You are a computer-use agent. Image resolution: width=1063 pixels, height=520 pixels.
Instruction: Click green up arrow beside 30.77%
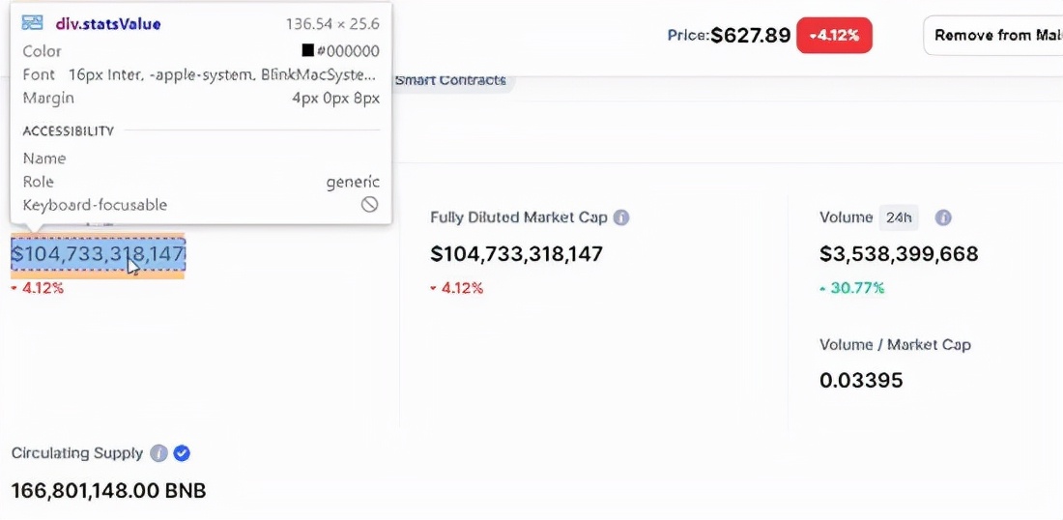pyautogui.click(x=822, y=289)
